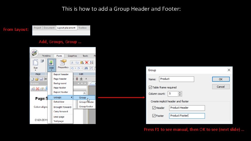This screenshot has width=251, height=141.
Task: Click Toolbox panel's properties icon
Action: pyautogui.click(x=42, y=89)
